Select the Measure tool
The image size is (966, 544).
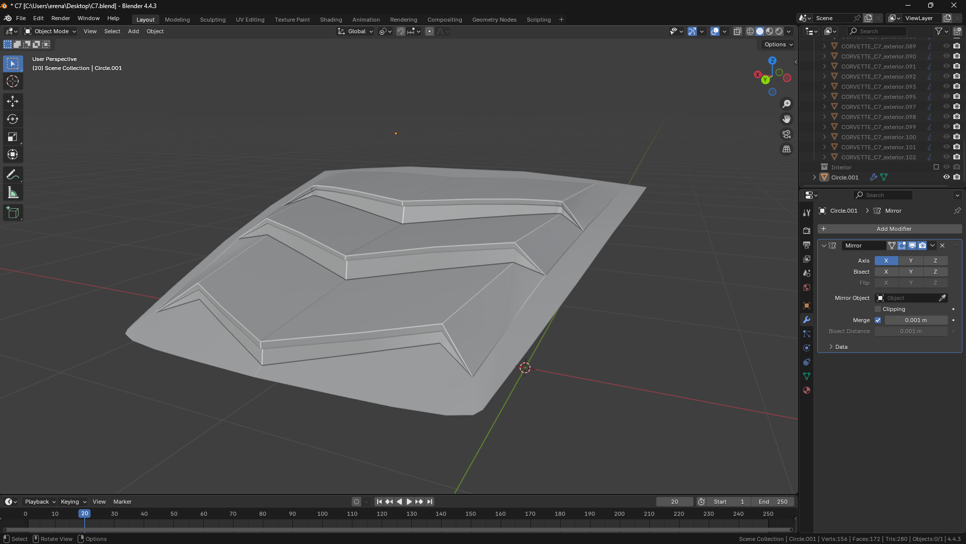click(13, 193)
